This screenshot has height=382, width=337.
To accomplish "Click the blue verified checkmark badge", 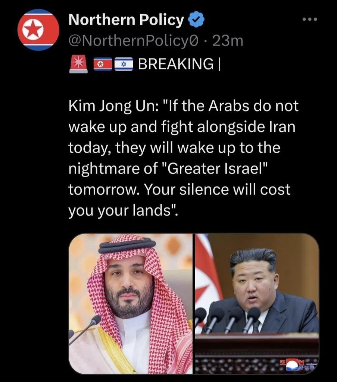I will click(196, 19).
